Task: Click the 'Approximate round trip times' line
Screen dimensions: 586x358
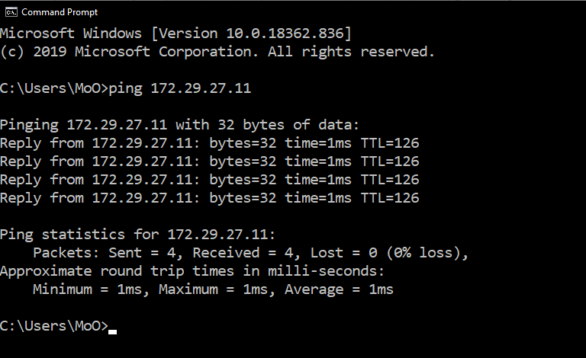Action: coord(192,271)
